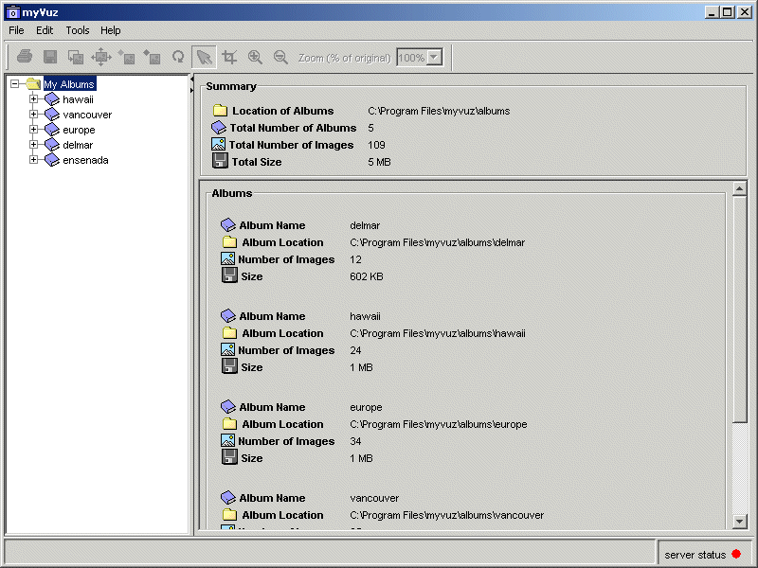Select the ensenada album label in the tree
The width and height of the screenshot is (758, 568).
point(85,160)
